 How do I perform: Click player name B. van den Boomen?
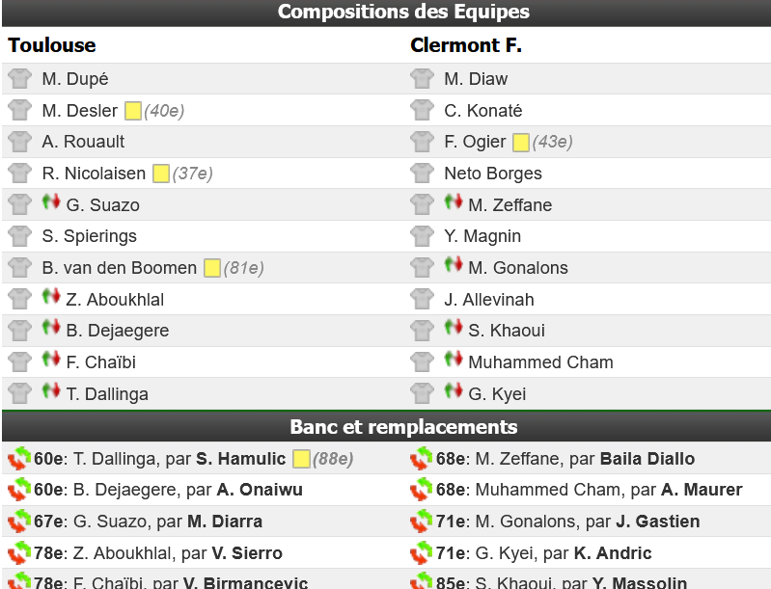click(x=120, y=268)
